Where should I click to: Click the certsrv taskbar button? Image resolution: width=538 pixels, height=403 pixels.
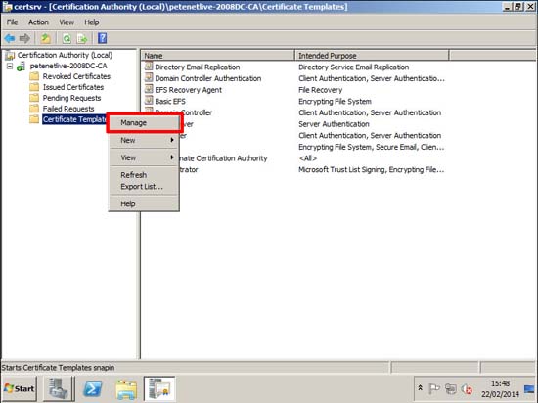[x=159, y=388]
